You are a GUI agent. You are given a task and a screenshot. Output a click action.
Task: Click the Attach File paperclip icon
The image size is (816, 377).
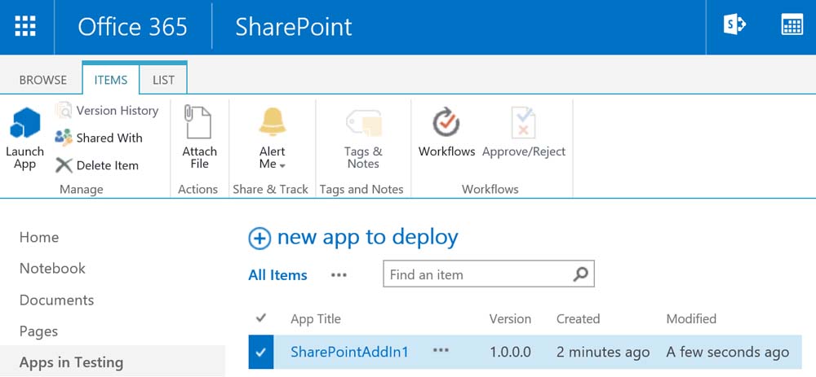[x=199, y=123]
